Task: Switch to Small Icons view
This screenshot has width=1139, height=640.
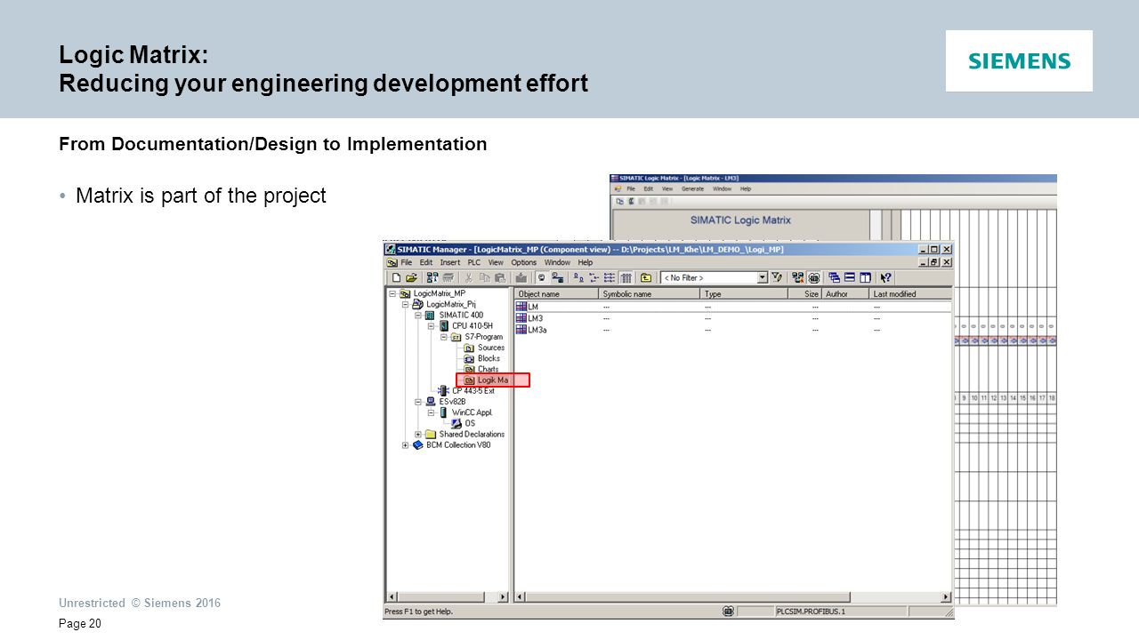Action: (x=594, y=277)
